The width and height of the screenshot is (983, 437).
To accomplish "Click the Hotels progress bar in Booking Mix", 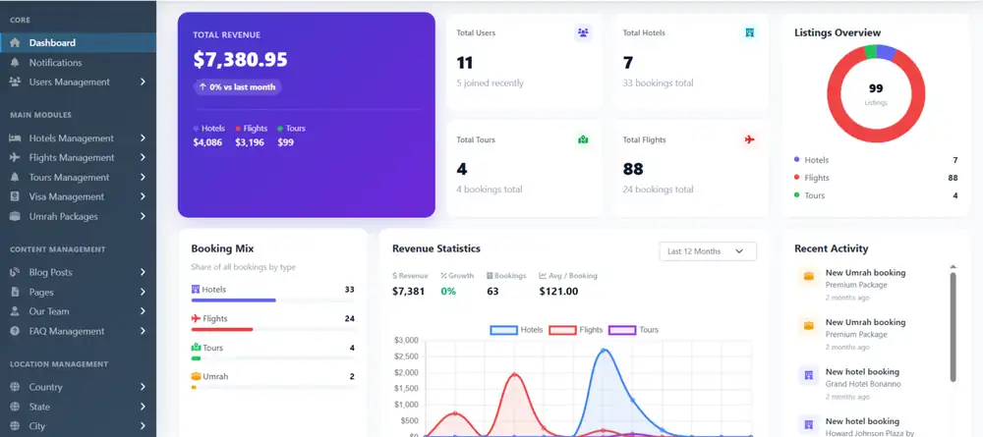I will 272,300.
